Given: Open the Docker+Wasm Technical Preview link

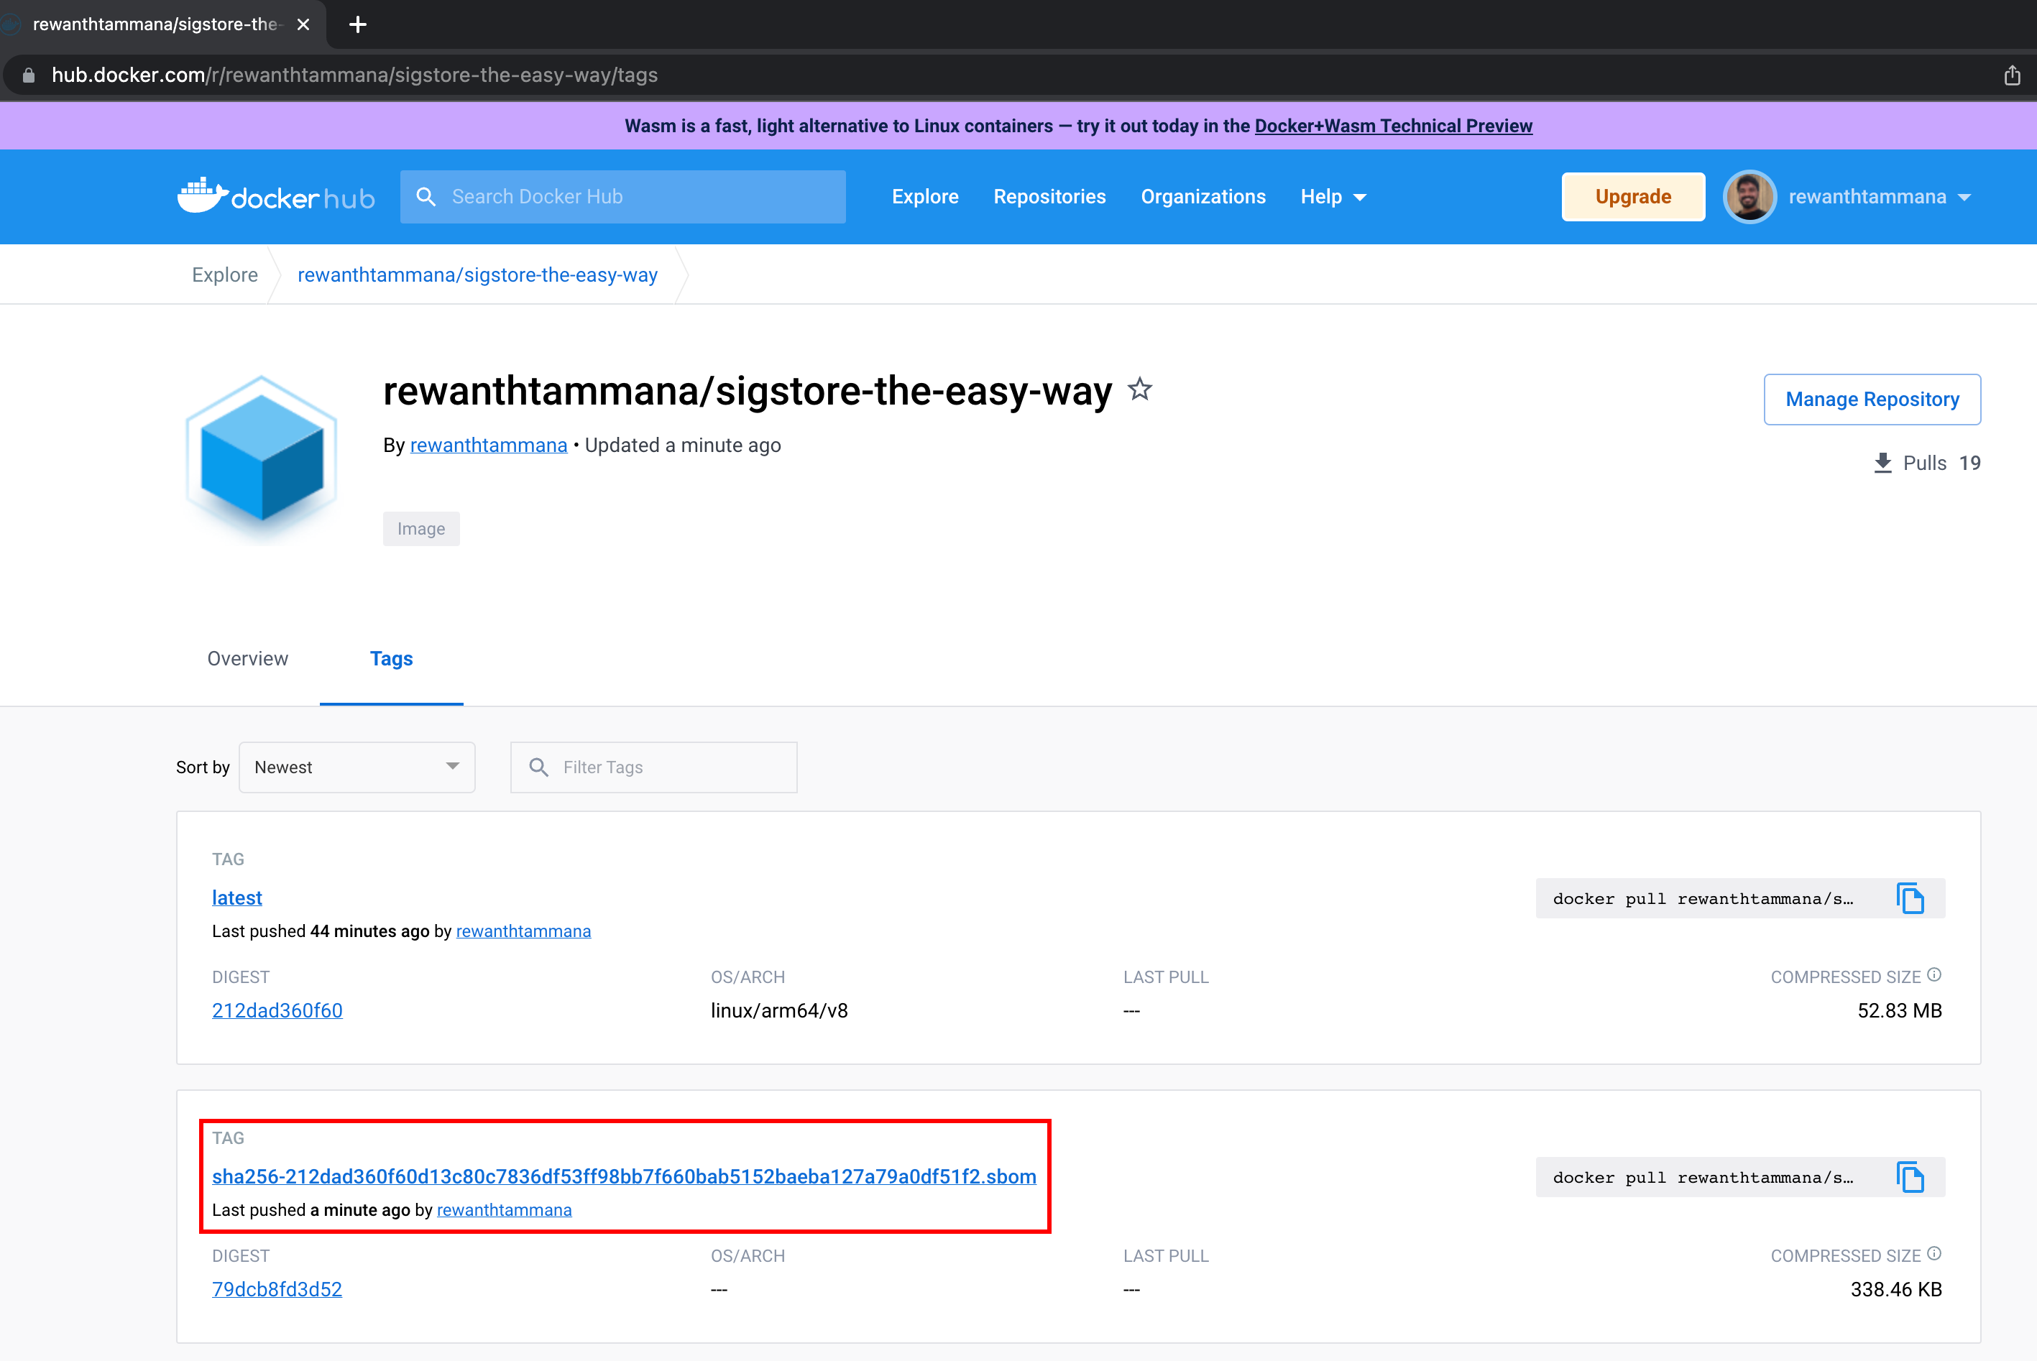Looking at the screenshot, I should (x=1393, y=126).
